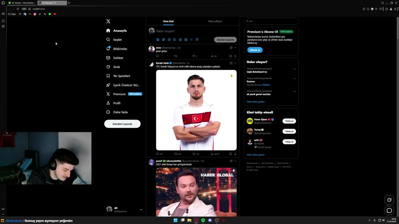The width and height of the screenshot is (399, 224).
Task: Click Abone ol premium button
Action: pos(255,50)
